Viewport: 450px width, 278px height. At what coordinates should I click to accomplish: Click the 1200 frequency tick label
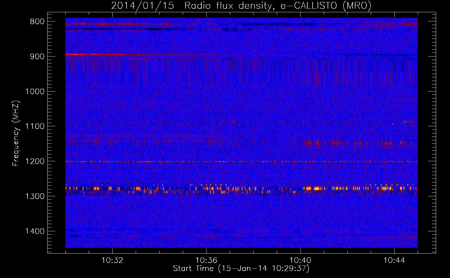(35, 161)
